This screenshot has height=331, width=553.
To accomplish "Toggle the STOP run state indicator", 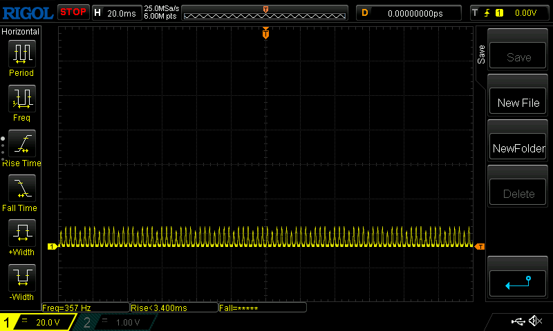I will pyautogui.click(x=73, y=12).
